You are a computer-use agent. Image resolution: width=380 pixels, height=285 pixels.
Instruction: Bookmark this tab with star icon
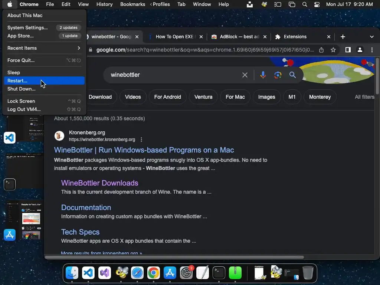(333, 50)
